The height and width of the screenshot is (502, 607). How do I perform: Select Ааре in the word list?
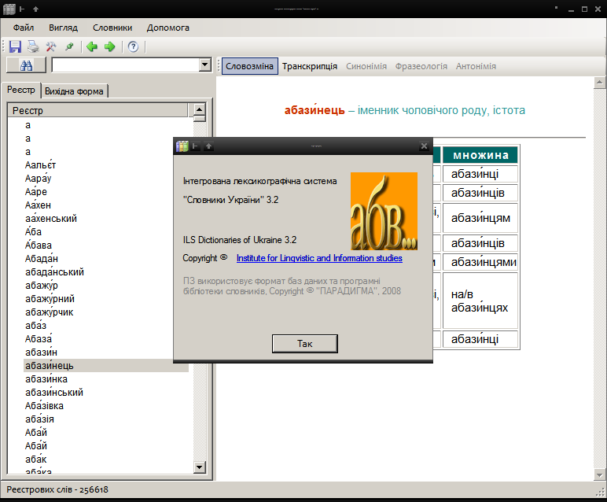coord(36,192)
